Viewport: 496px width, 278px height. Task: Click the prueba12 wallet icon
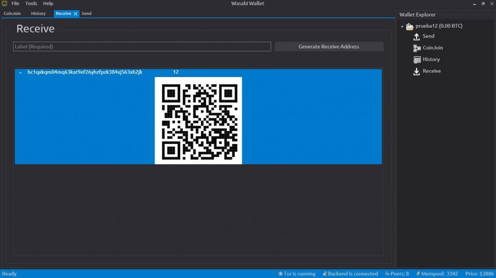point(410,26)
